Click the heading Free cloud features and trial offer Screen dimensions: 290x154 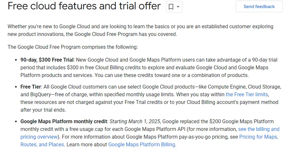(x=84, y=6)
